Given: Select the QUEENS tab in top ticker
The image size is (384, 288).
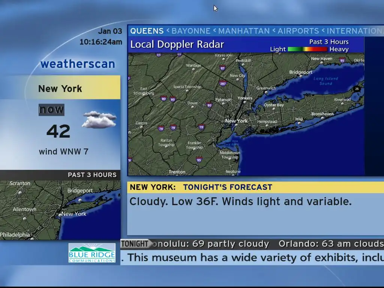Looking at the screenshot, I should 147,31.
